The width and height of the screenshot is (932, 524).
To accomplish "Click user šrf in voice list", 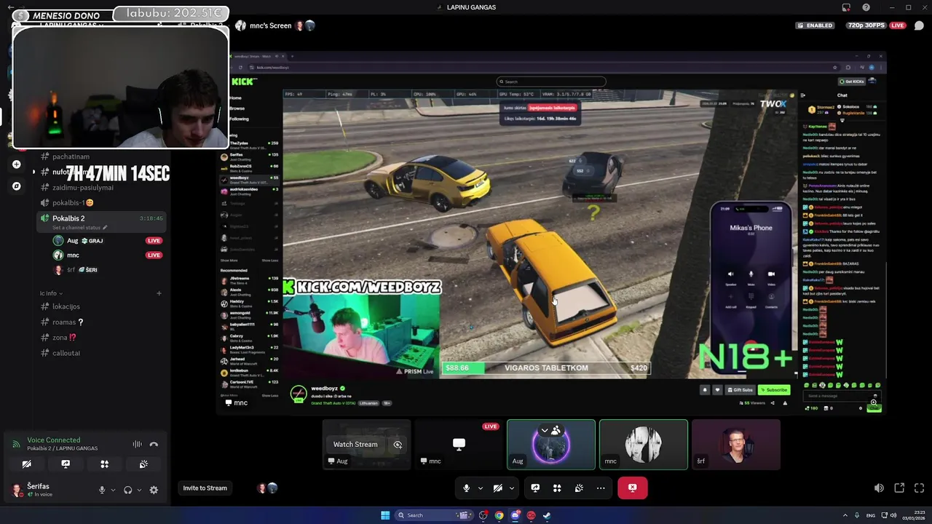I will (71, 270).
